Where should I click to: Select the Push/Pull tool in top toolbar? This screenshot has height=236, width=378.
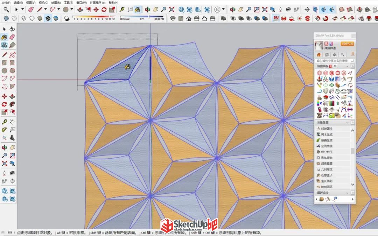pos(80,10)
